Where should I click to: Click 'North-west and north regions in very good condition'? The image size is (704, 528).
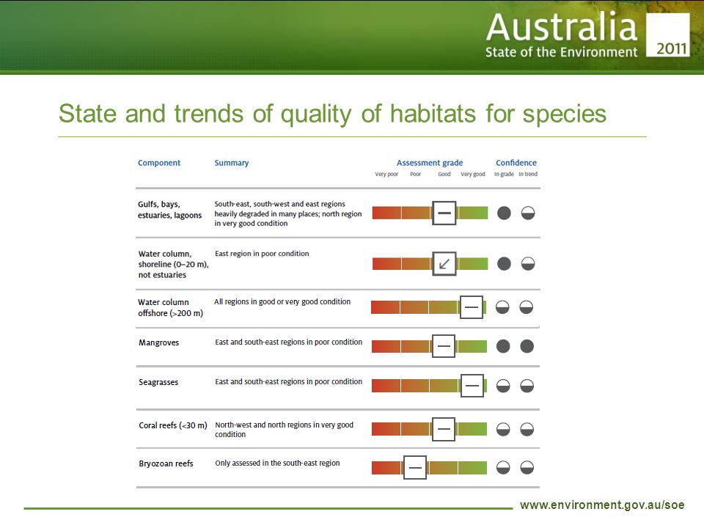284,429
